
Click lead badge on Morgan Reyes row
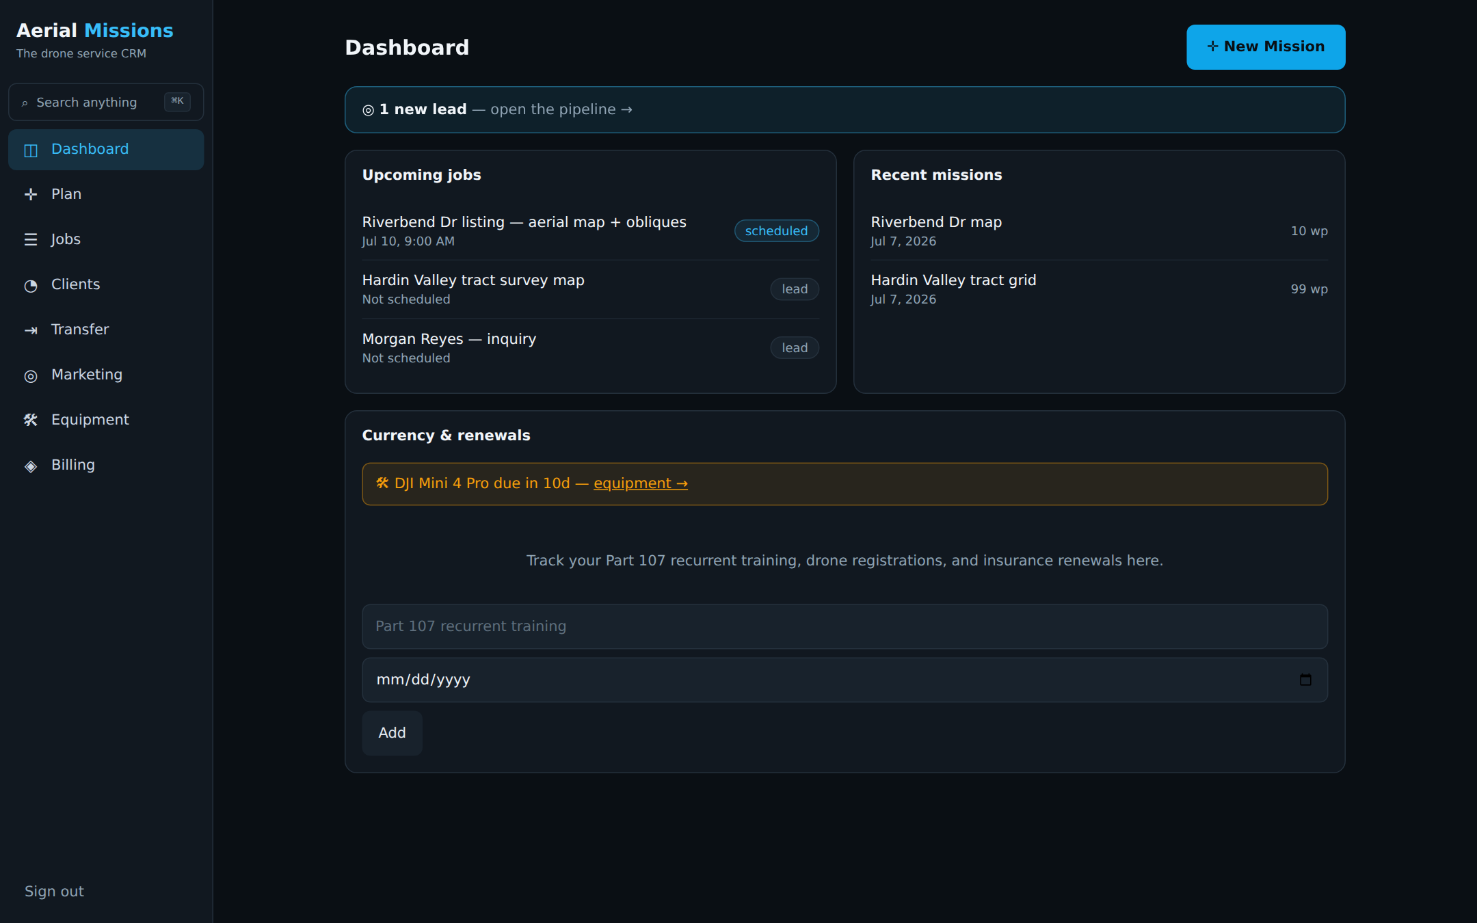point(795,348)
